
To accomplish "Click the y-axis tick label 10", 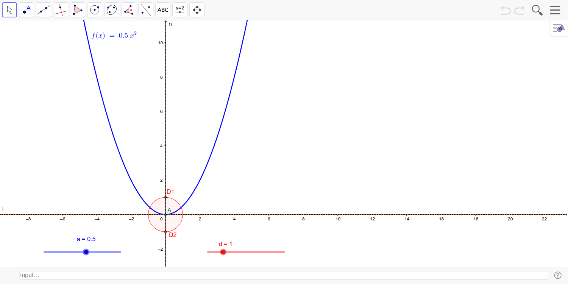I will 161,43.
